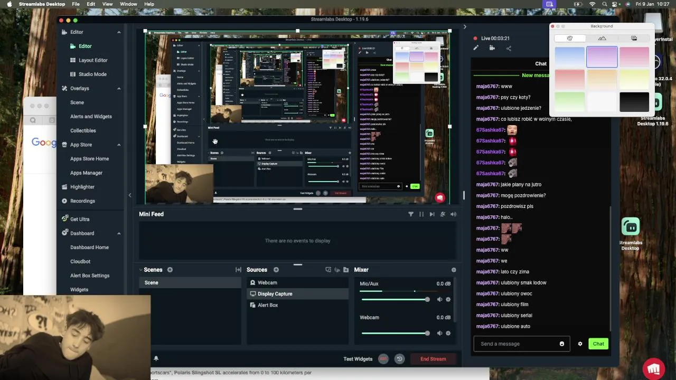Open Apps Store Home

89,159
